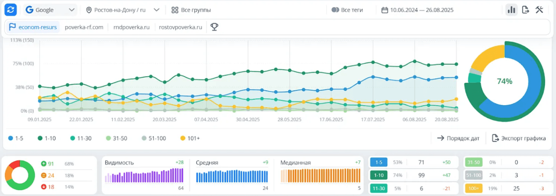
Task: Click the blue refresh data icon
Action: pos(11,10)
